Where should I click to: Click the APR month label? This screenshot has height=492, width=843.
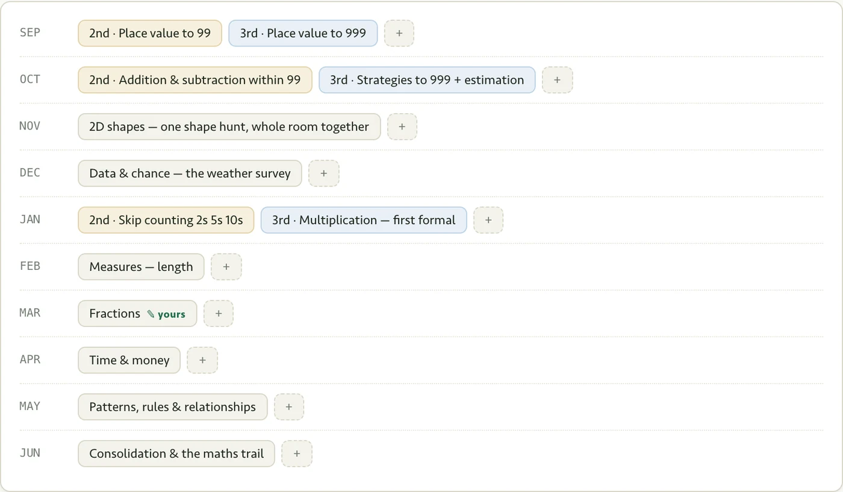coord(30,360)
